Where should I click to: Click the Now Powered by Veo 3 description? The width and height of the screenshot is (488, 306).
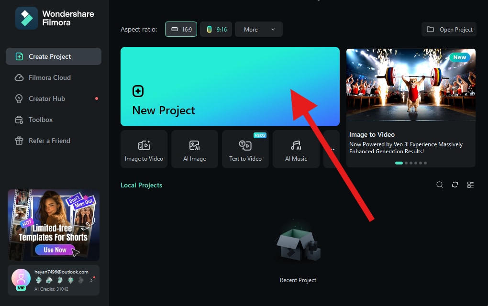pos(406,148)
